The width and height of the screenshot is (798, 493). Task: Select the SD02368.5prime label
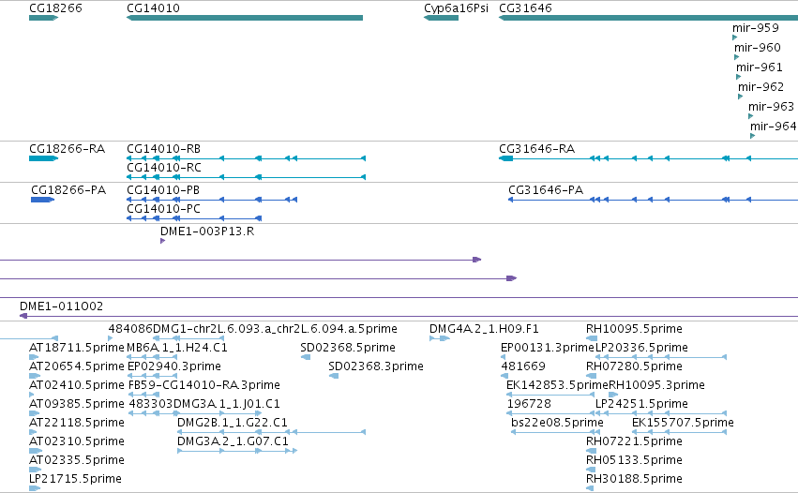348,348
